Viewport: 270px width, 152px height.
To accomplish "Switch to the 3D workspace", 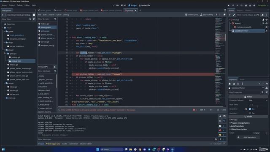I will [x=124, y=5].
